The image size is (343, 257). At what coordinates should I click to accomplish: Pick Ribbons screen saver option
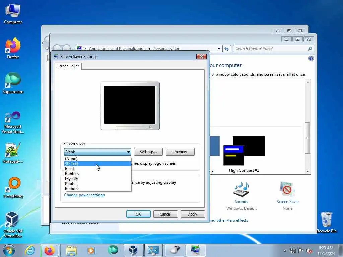pos(97,189)
